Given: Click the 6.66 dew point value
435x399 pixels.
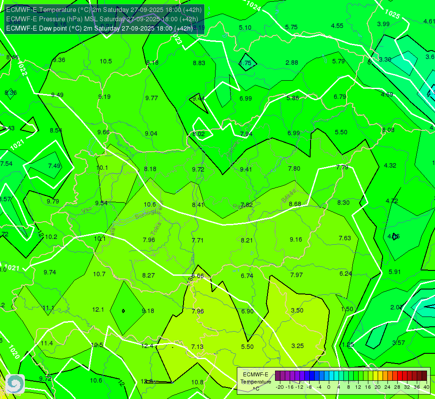Looking at the screenshot, I should point(198,276).
